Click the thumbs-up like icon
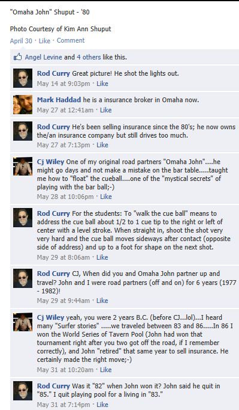Image resolution: width=239 pixels, height=410 pixels. (x=17, y=57)
